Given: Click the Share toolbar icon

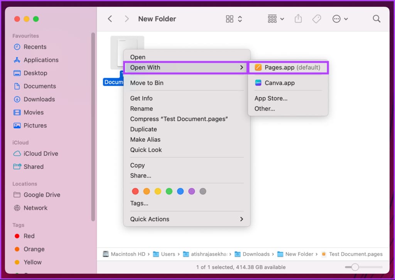Looking at the screenshot, I should [x=298, y=19].
